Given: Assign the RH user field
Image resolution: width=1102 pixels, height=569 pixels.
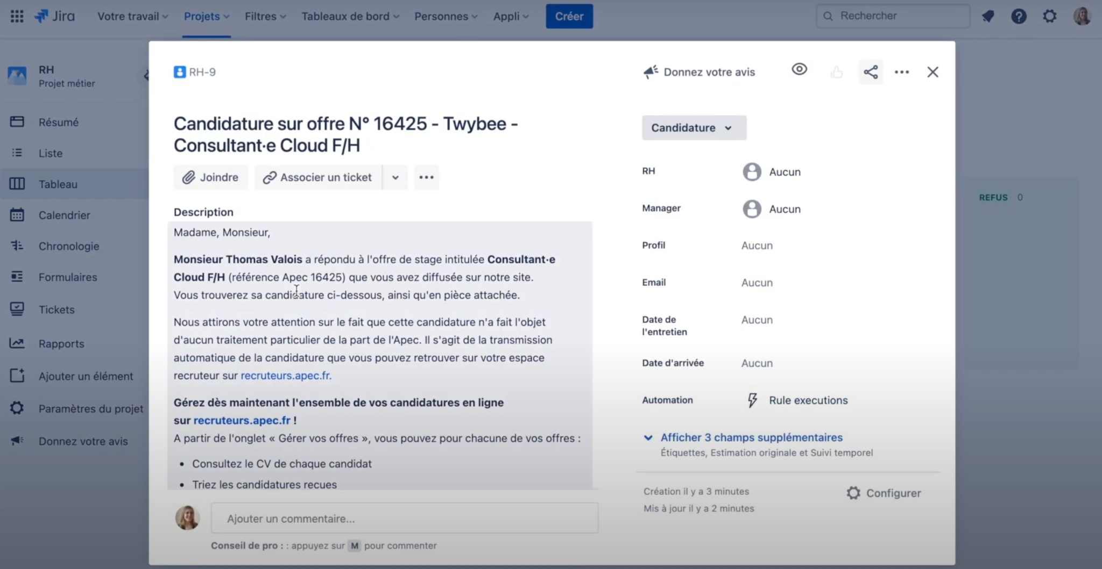Looking at the screenshot, I should (772, 172).
